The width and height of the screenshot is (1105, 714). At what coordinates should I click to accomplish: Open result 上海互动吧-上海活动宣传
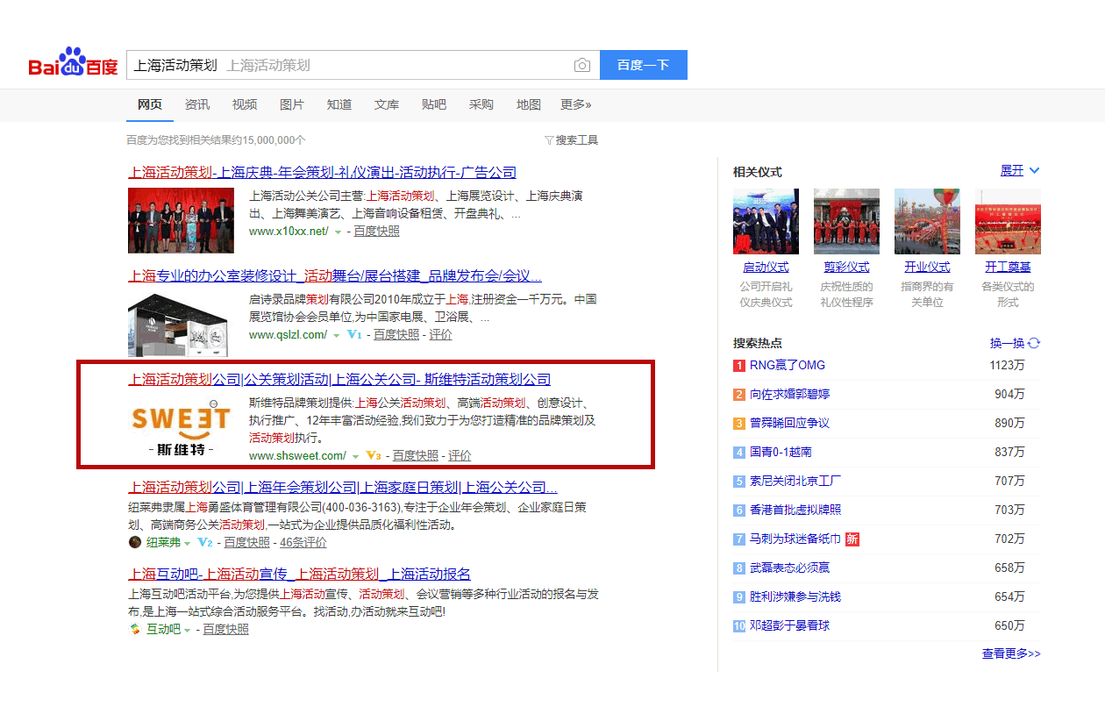pyautogui.click(x=300, y=575)
